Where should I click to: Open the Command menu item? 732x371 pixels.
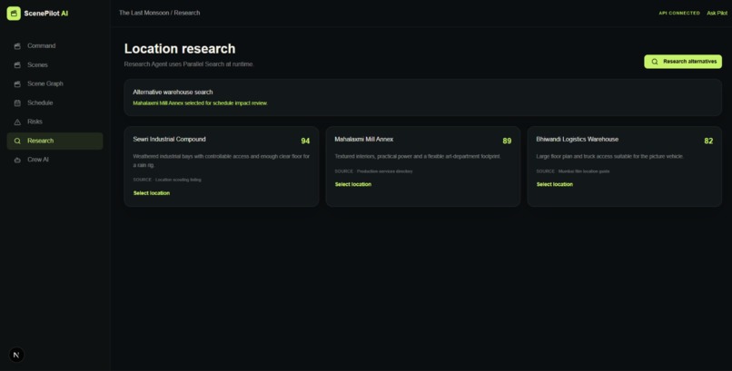(x=54, y=46)
